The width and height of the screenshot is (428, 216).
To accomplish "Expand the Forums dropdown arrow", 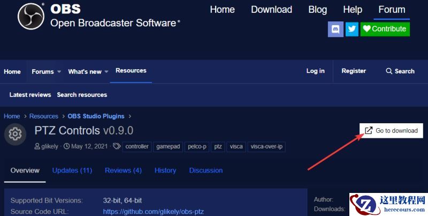I will click(59, 72).
